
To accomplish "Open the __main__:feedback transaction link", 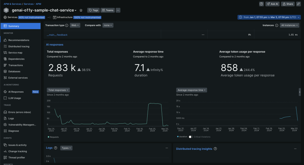I will point(57,35).
